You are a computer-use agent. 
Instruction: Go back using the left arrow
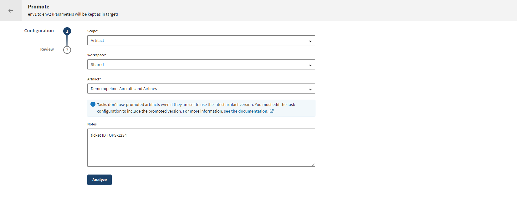(x=11, y=11)
